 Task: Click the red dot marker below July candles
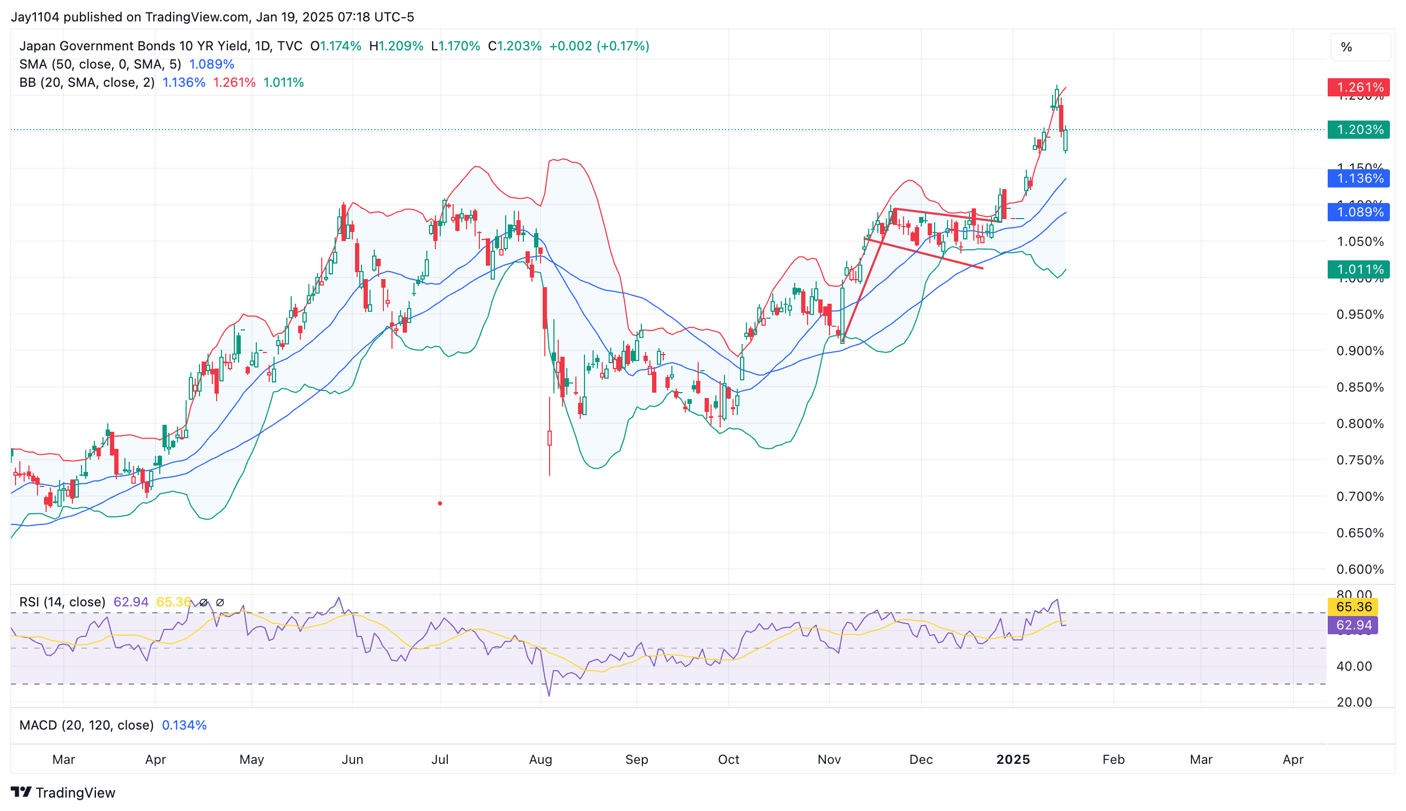tap(440, 504)
